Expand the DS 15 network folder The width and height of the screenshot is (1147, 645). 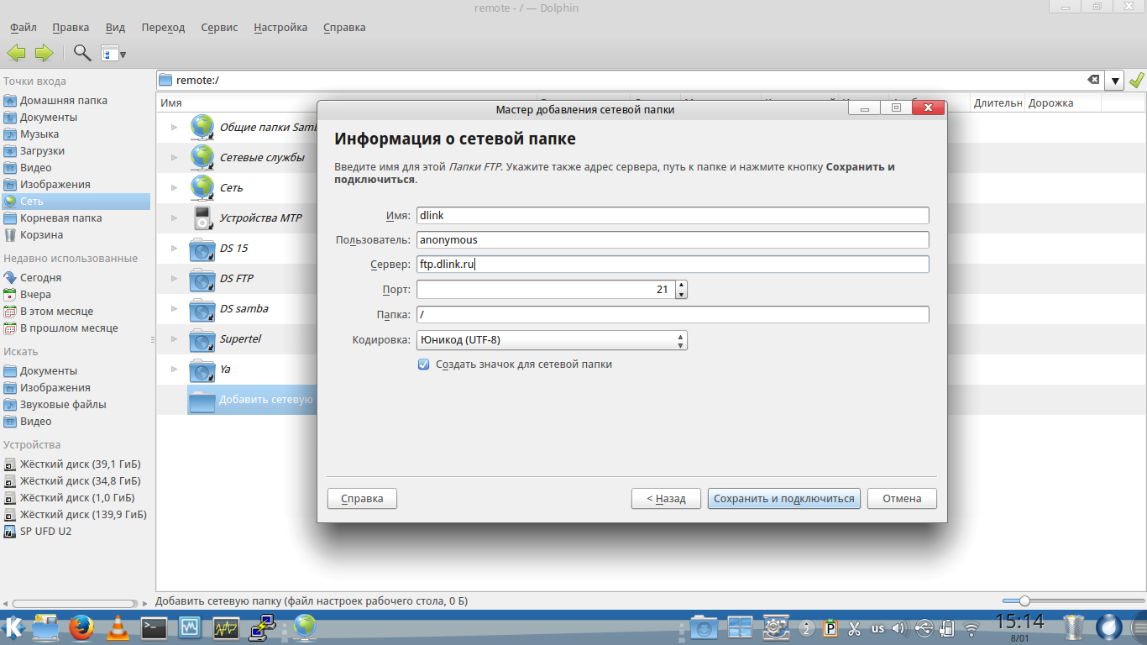175,249
